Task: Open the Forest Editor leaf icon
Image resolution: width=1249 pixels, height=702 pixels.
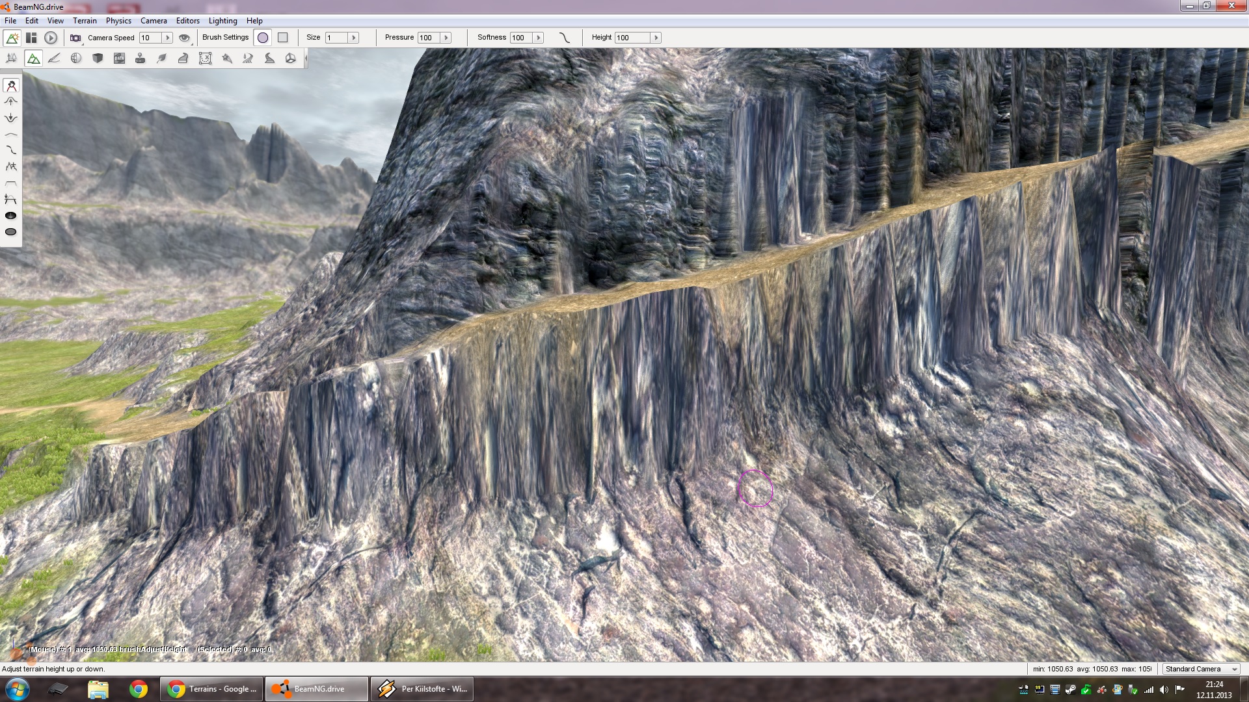Action: point(162,58)
